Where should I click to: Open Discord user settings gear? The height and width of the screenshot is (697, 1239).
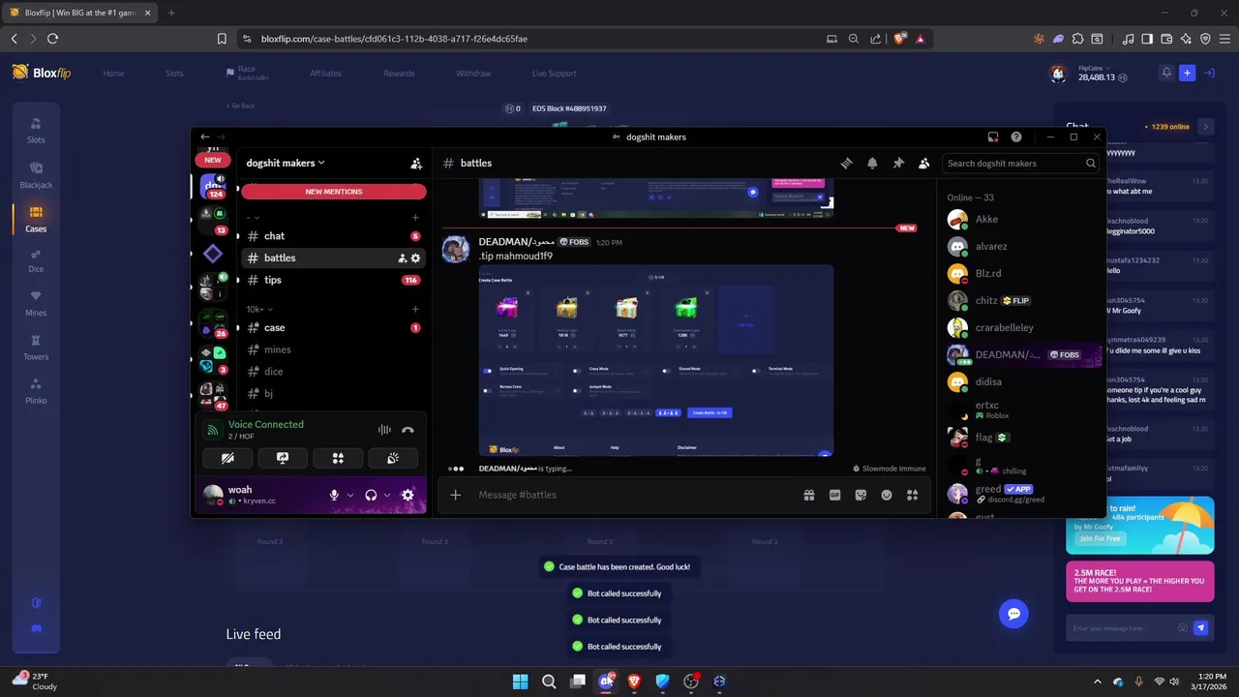pyautogui.click(x=408, y=495)
